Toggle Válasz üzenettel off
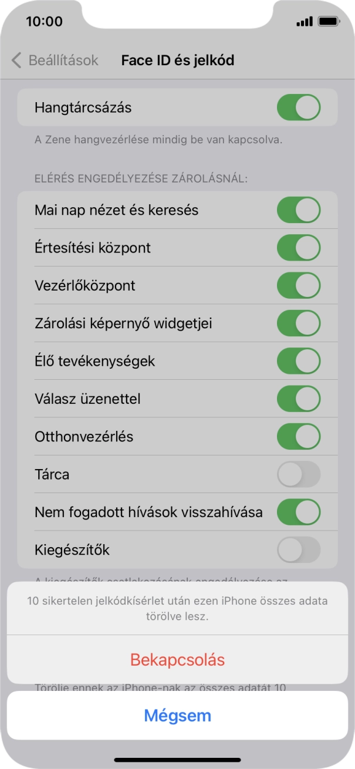This screenshot has height=769, width=355. click(300, 399)
